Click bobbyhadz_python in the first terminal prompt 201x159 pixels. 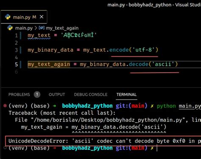(87, 106)
